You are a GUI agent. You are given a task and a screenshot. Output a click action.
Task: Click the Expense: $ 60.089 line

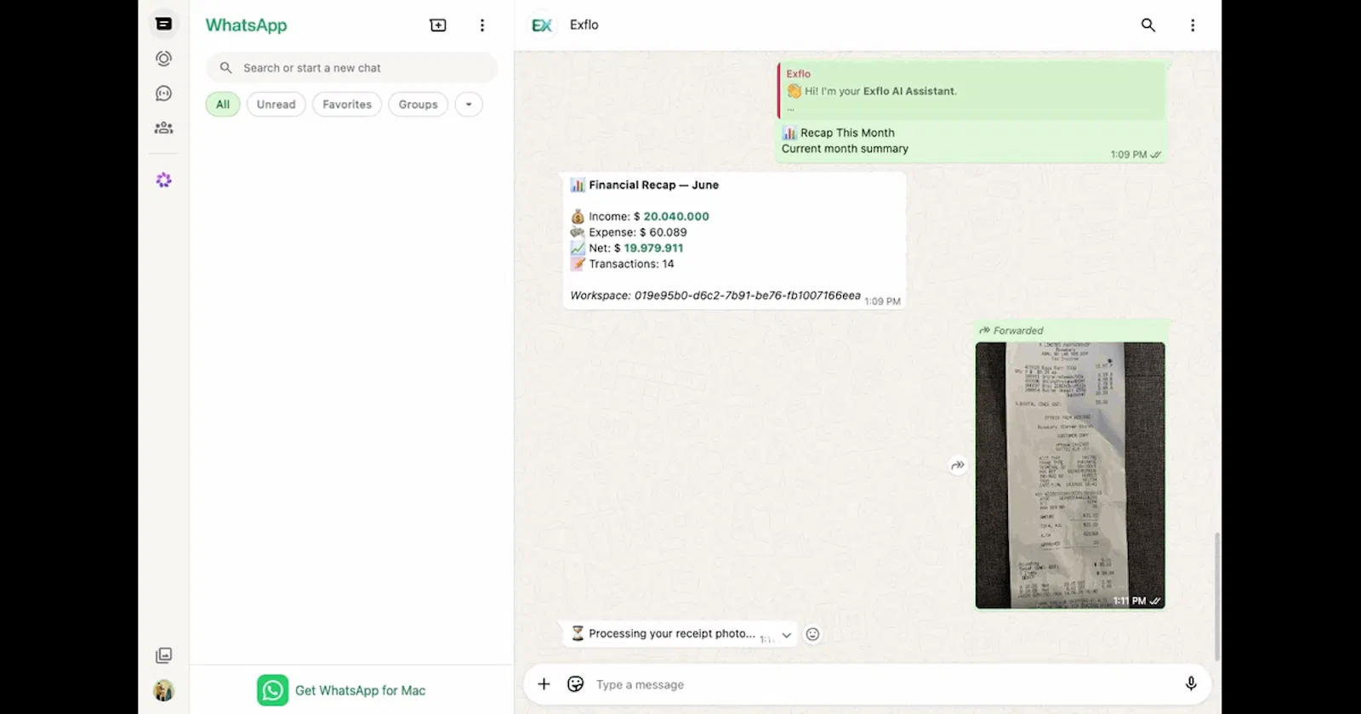tap(629, 232)
